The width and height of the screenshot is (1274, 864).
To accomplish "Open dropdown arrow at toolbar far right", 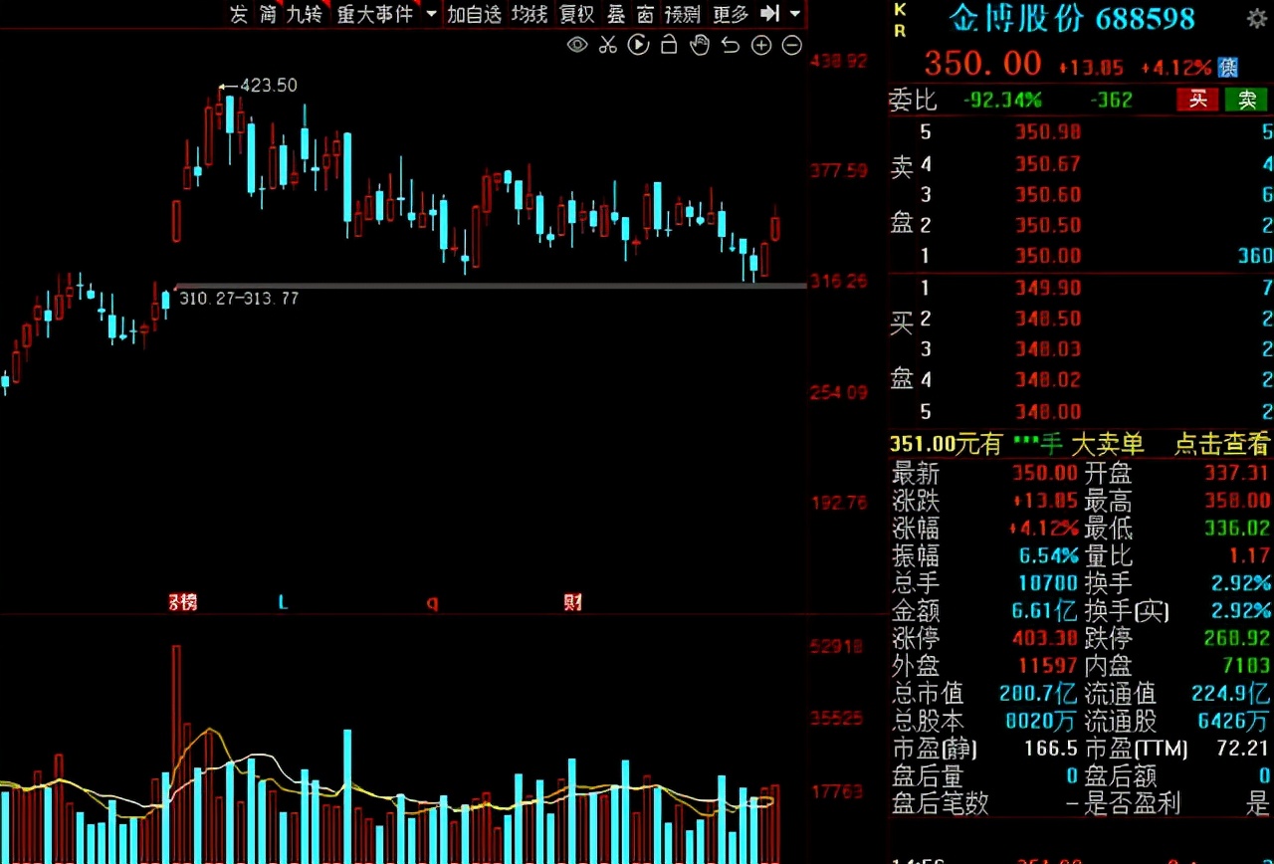I will 794,14.
